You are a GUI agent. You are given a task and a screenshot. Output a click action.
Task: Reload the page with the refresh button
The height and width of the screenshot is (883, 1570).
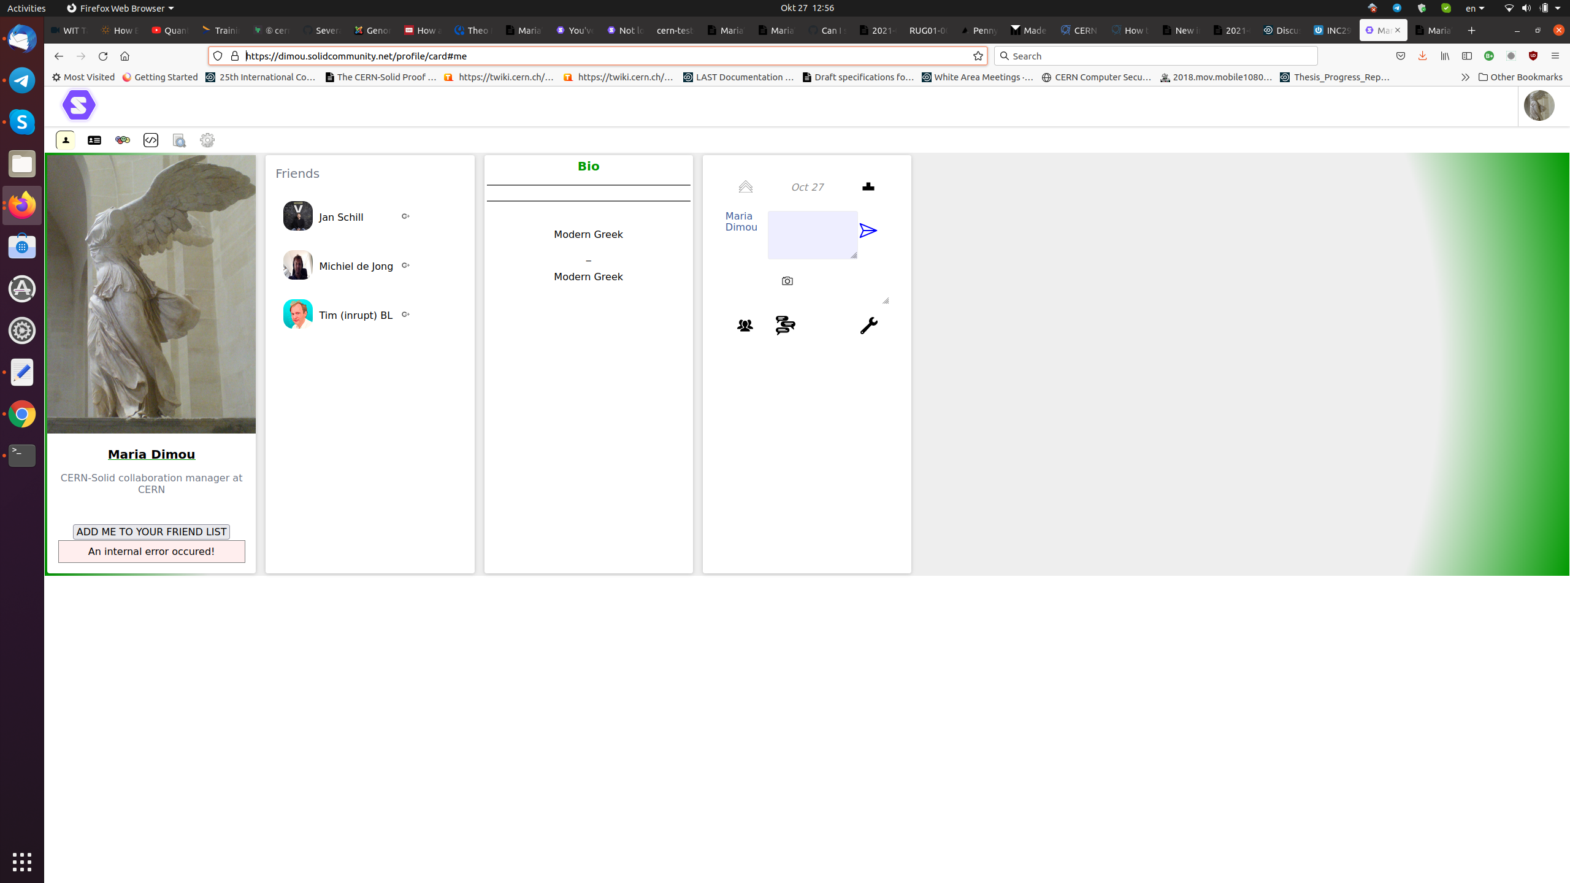tap(103, 56)
